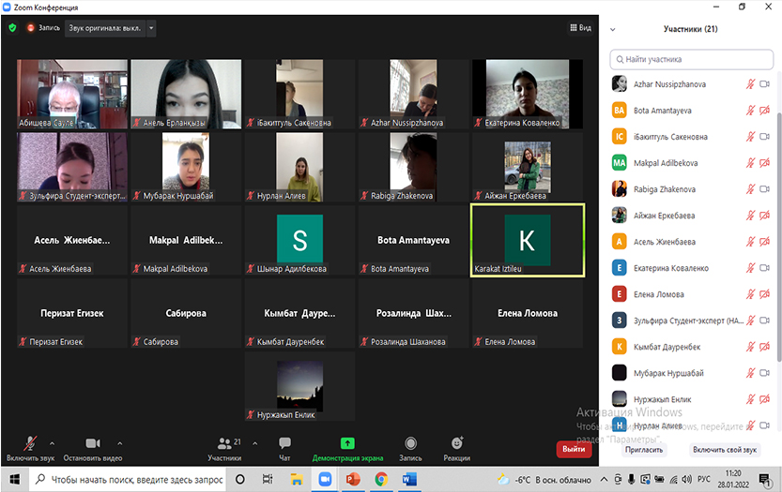Click the Пригласить invite button
This screenshot has width=782, height=492.
click(x=644, y=450)
